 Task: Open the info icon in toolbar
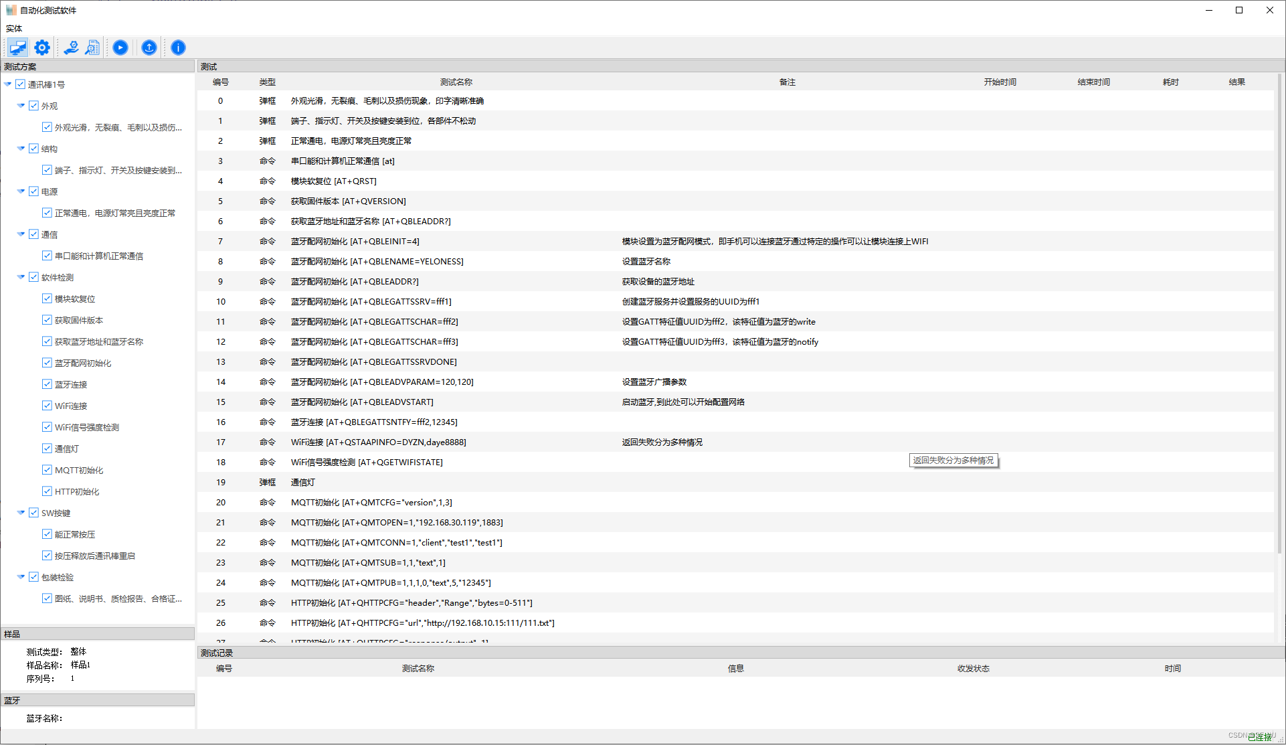click(178, 48)
